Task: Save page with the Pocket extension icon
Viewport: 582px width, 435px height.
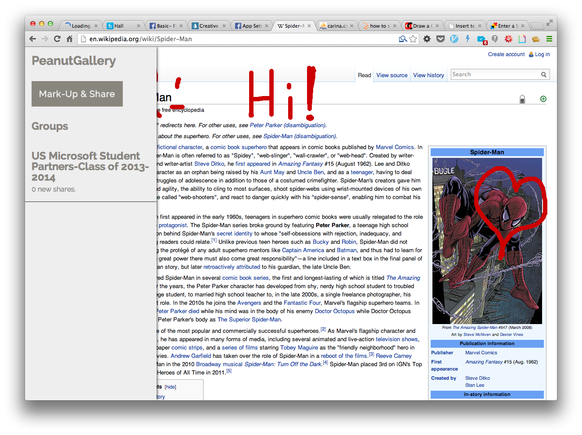Action: pos(441,39)
